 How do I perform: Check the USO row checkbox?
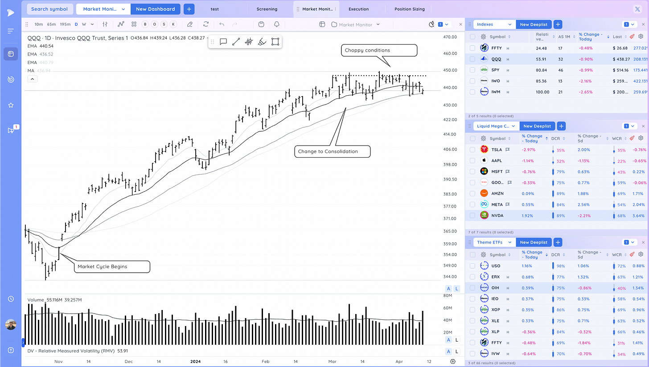point(472,265)
